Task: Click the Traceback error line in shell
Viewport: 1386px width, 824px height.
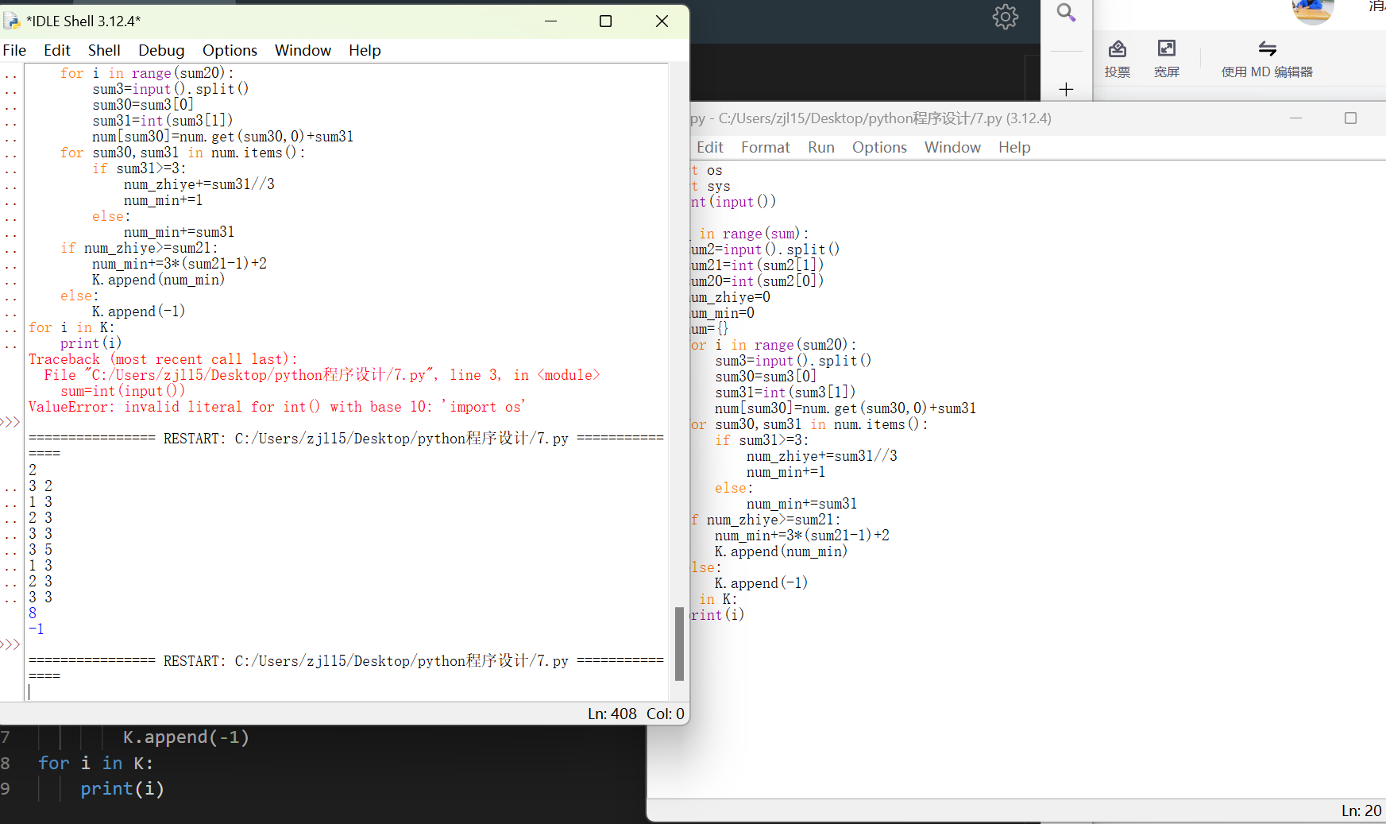Action: (x=163, y=359)
